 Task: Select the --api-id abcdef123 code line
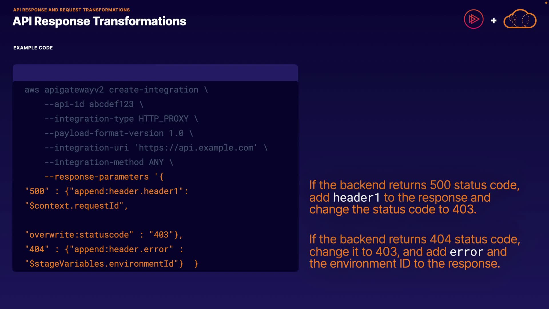point(94,104)
